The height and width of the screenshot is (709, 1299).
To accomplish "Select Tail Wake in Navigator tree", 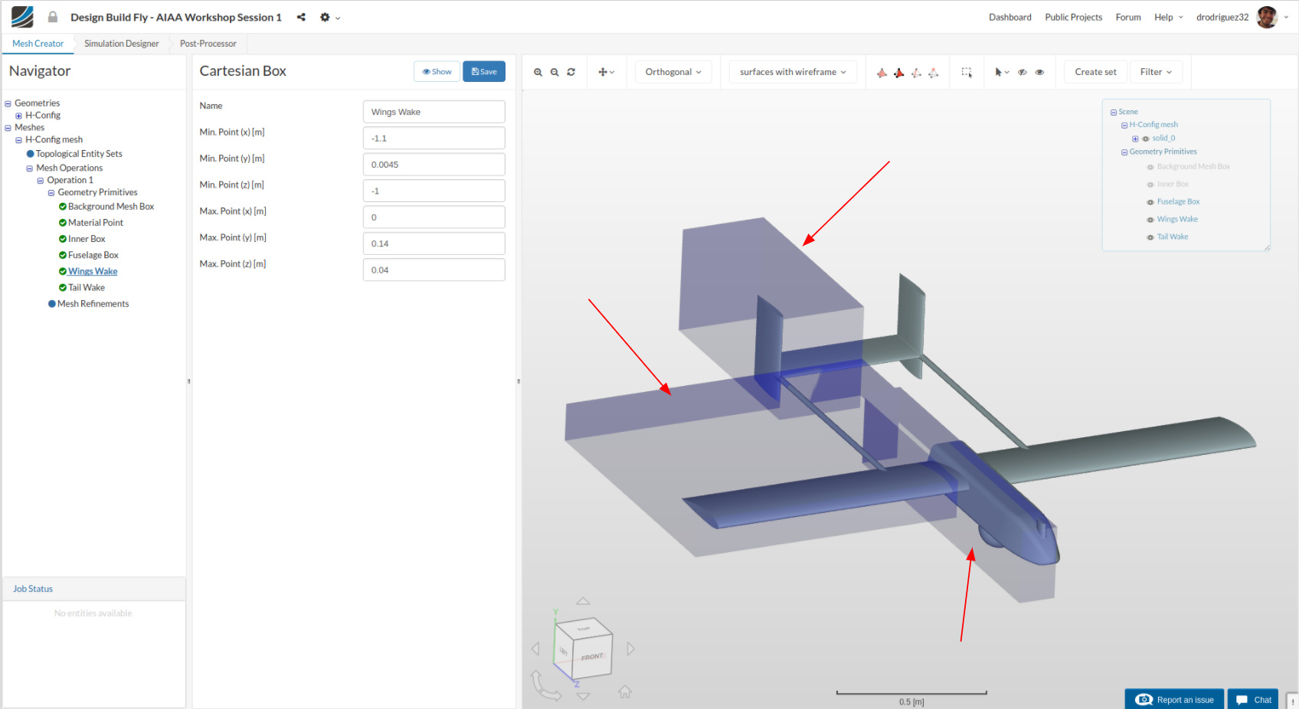I will click(87, 288).
